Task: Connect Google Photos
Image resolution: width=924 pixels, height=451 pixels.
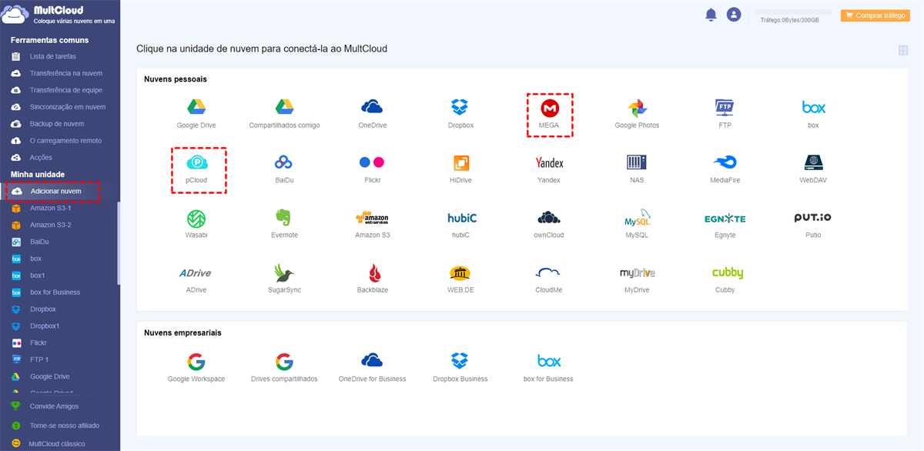Action: click(637, 113)
